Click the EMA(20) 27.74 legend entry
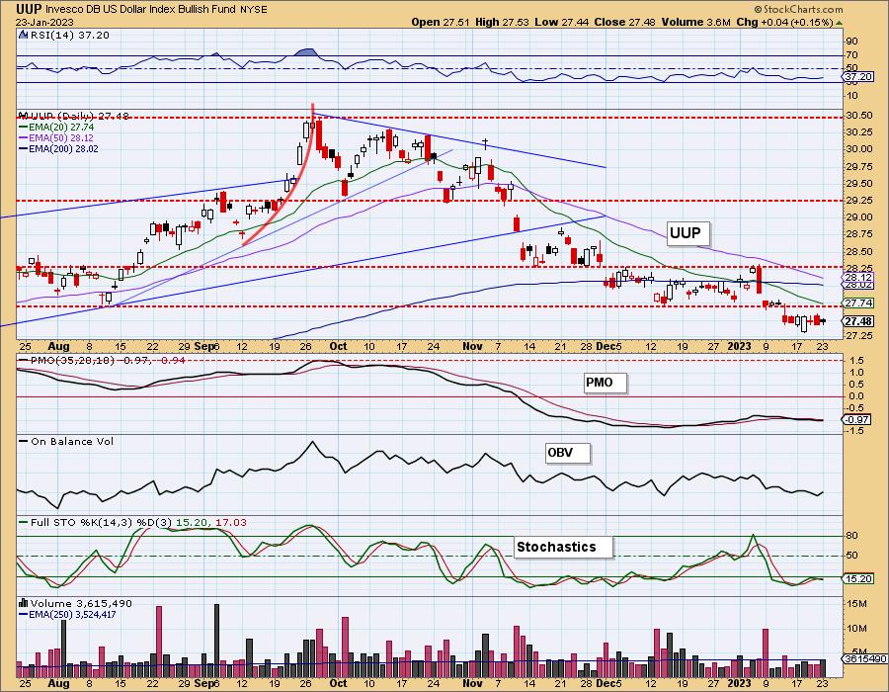Screen dimensions: 889x692 [56, 128]
